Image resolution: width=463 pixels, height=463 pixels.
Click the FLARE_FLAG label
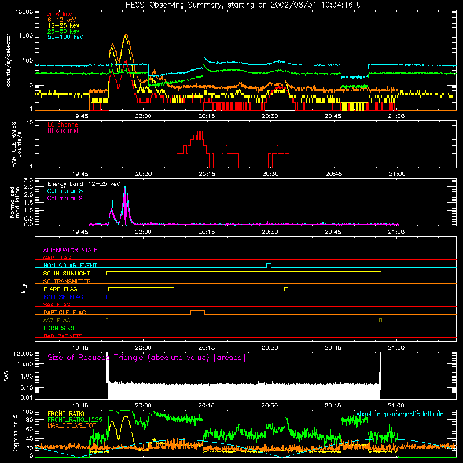(60, 289)
